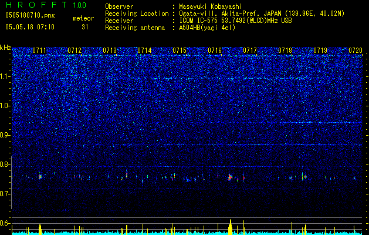Click the strong meteor echo below 0716
This screenshot has width=369, height=235.
[x=230, y=177]
